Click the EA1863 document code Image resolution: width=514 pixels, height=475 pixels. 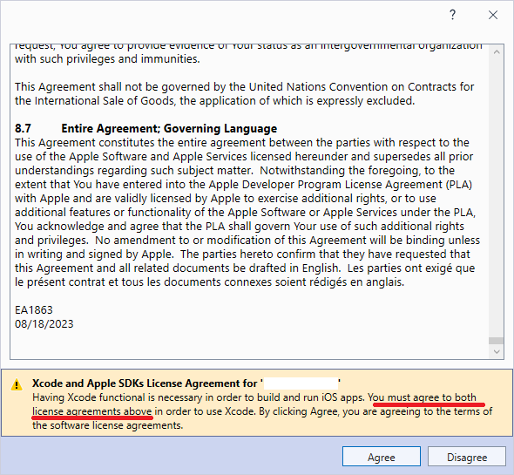[x=34, y=309]
